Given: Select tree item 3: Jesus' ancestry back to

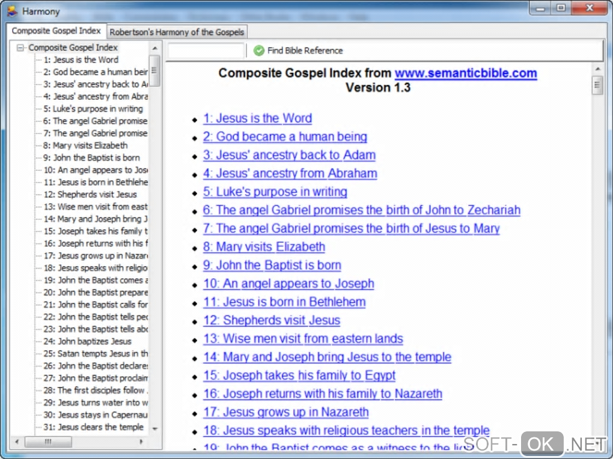Looking at the screenshot, I should click(x=96, y=84).
